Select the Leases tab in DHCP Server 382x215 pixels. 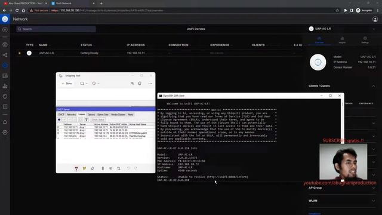click(82, 114)
